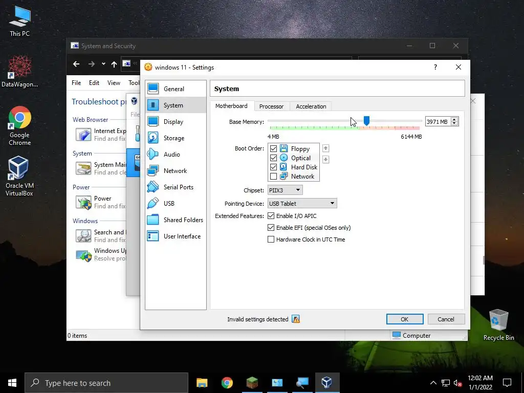Open Network settings category in sidebar
The image size is (524, 393).
click(x=176, y=171)
